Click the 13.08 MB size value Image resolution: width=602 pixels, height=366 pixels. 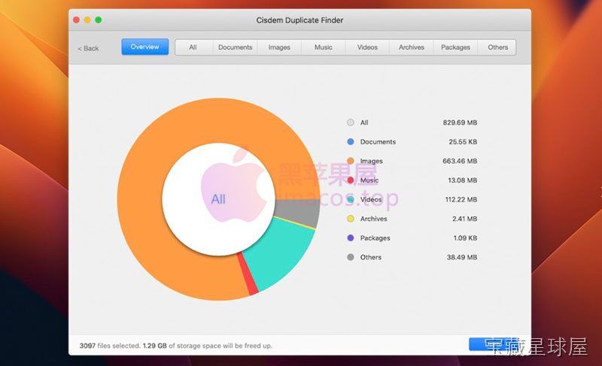point(463,180)
